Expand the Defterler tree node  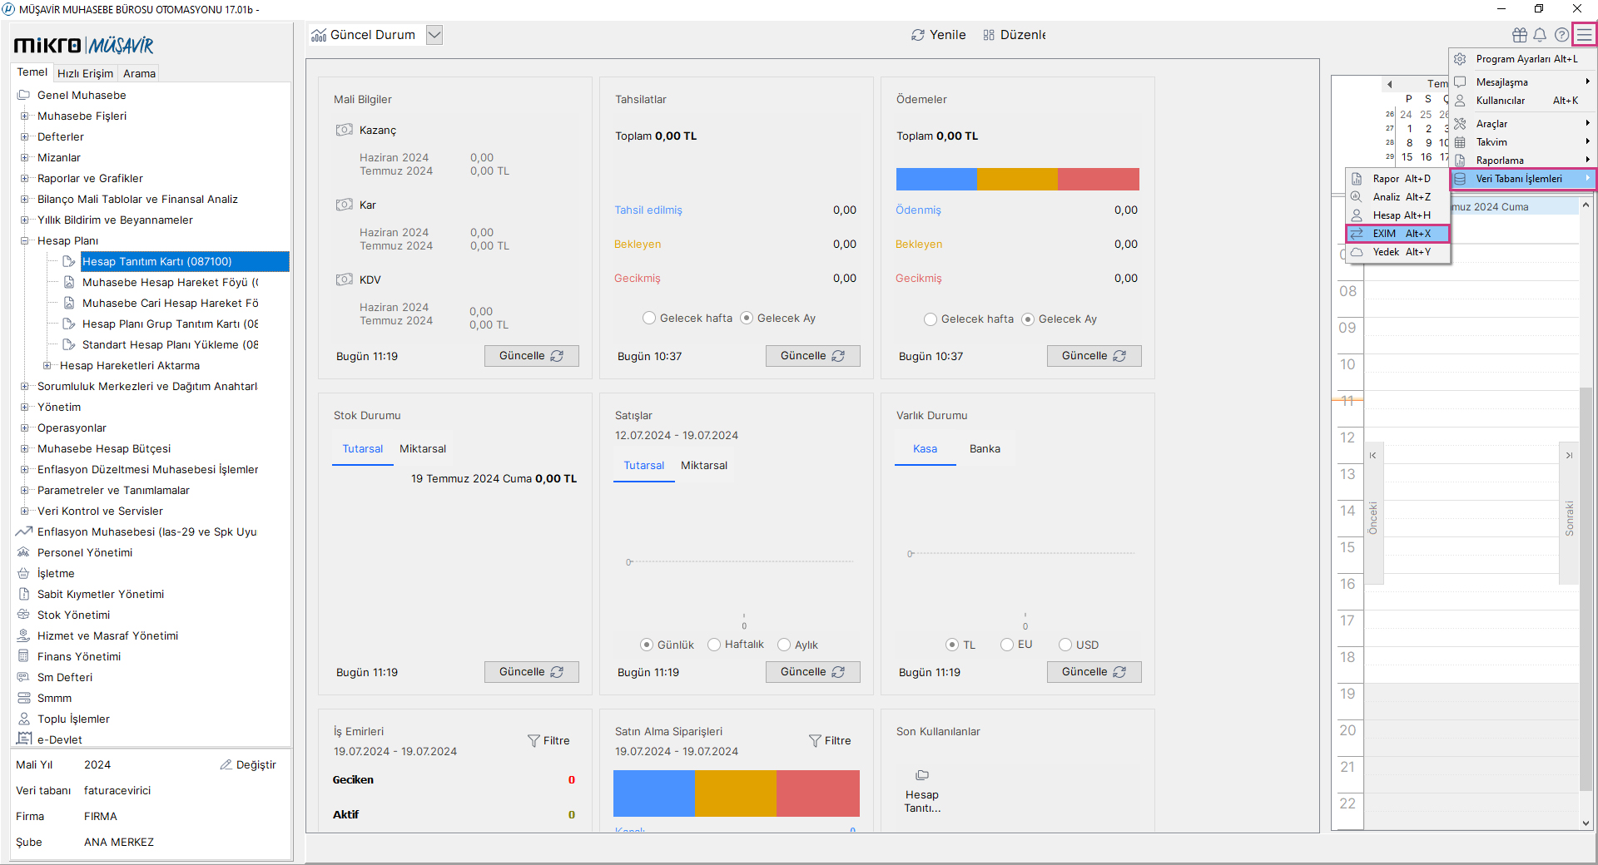click(x=24, y=136)
